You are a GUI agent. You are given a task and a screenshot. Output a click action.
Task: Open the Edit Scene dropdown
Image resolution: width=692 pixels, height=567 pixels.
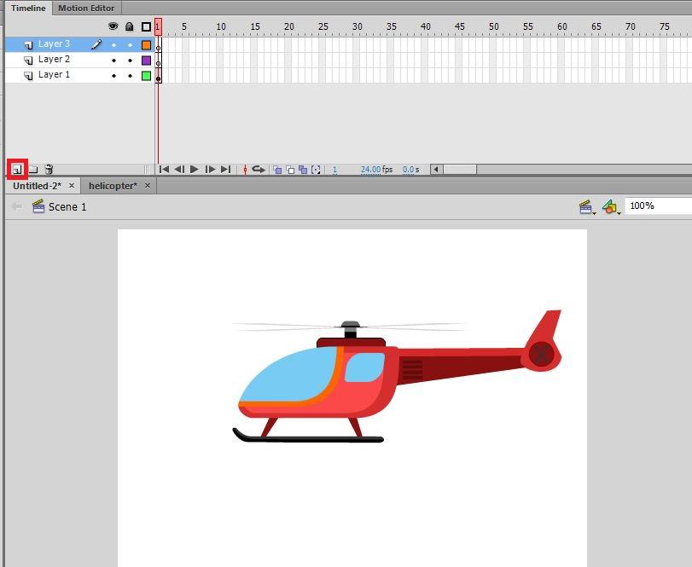(586, 206)
